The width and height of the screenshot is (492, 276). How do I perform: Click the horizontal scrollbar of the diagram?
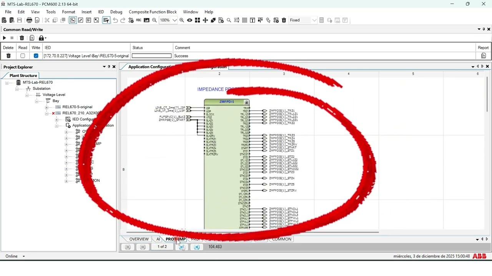[253, 232]
